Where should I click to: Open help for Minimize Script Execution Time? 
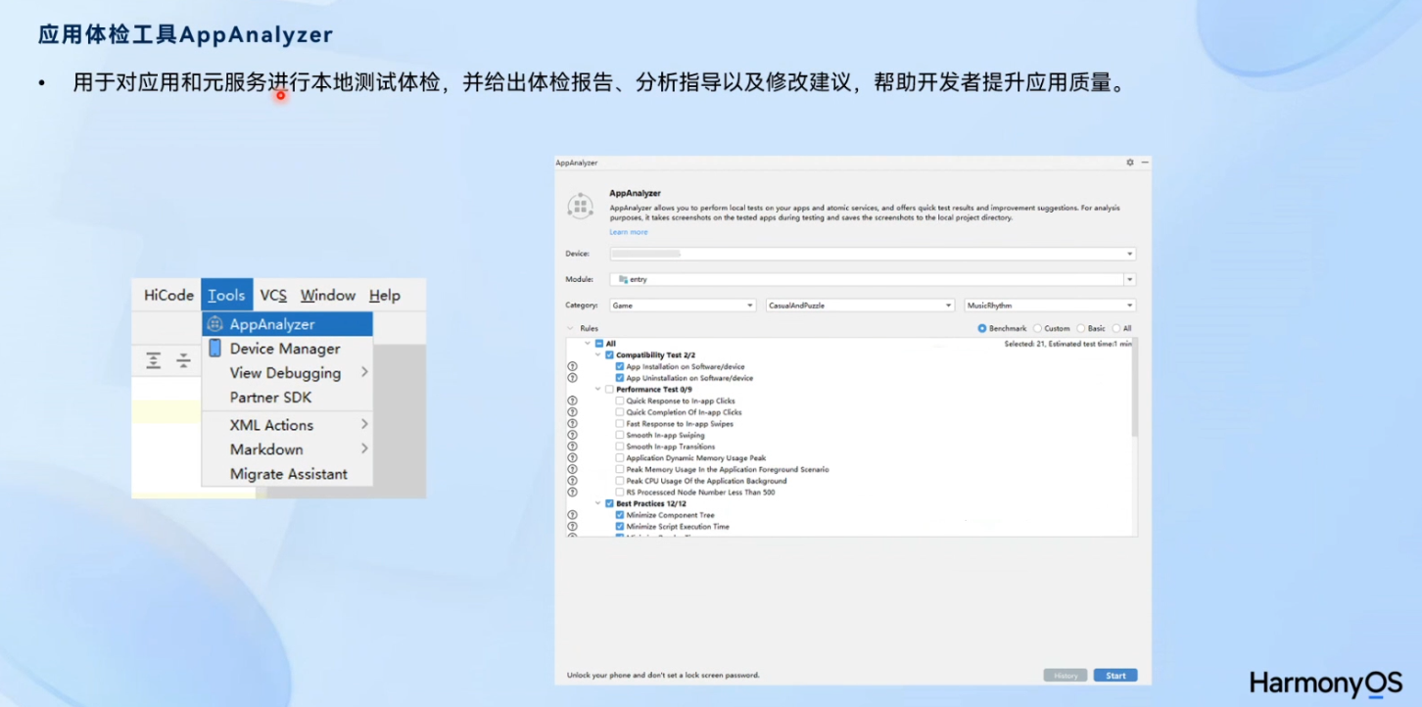tap(572, 527)
